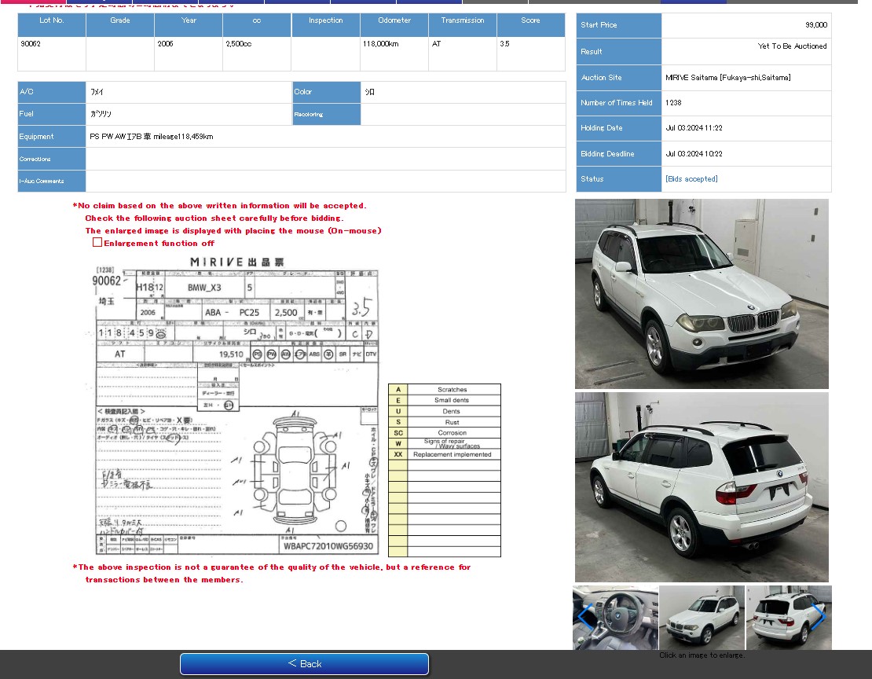Go to previous photos with left arrow
The image size is (872, 679).
pyautogui.click(x=584, y=617)
